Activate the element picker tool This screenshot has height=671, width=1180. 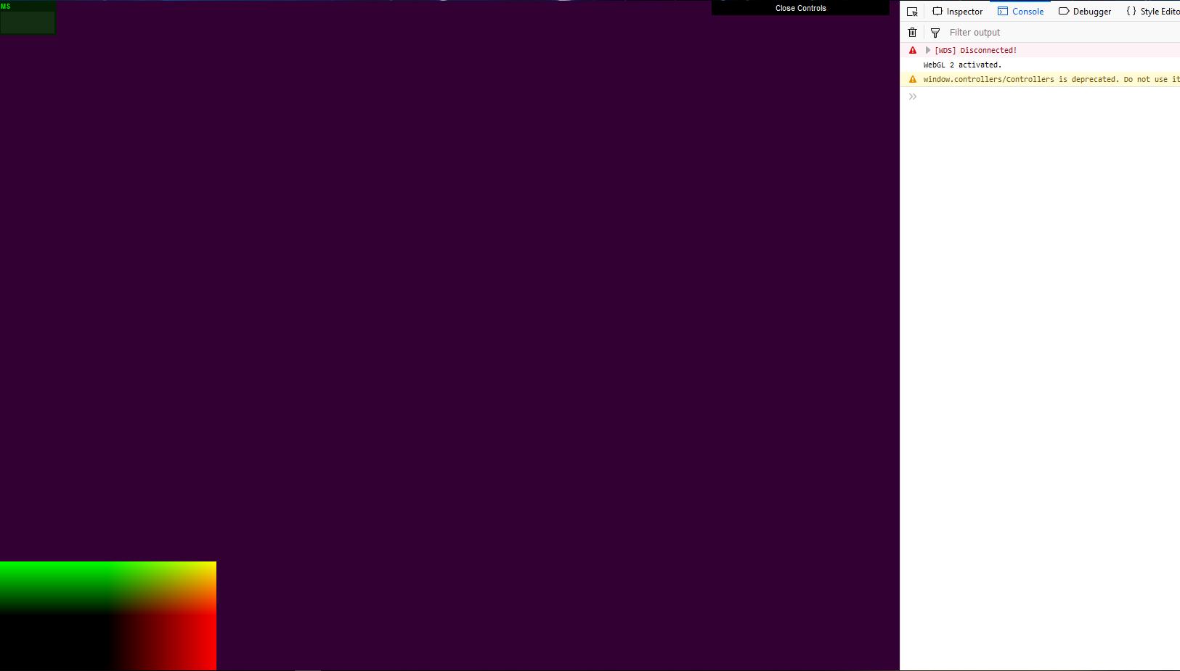912,12
